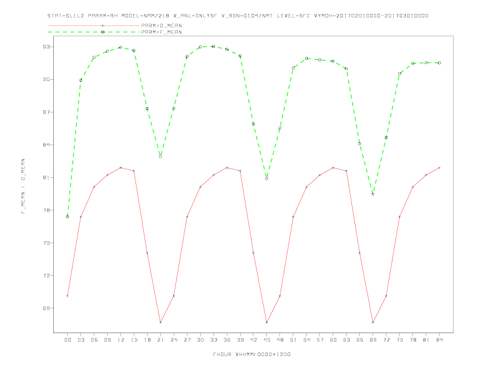The height and width of the screenshot is (370, 479).
Task: Click the MODEL=NAM/218 header text
Action: click(145, 16)
